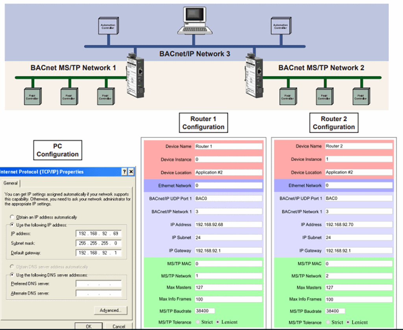The image size is (403, 330).
Task: Click Router 2 Max Info Frames field
Action: pyautogui.click(x=359, y=299)
